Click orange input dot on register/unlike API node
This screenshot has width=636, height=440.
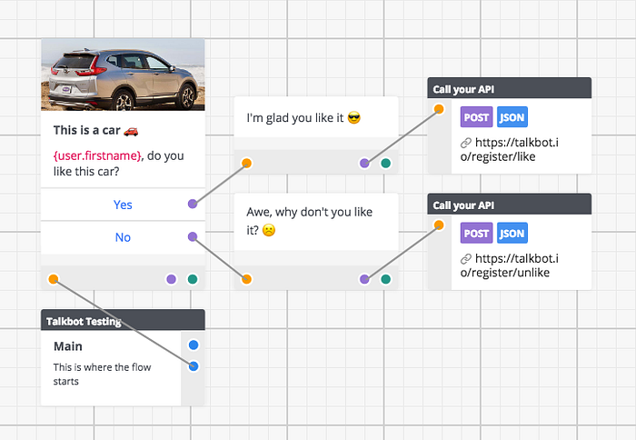439,225
